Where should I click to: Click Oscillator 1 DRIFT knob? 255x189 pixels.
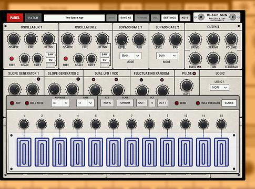[37, 58]
